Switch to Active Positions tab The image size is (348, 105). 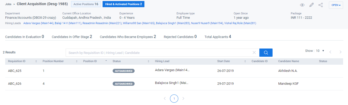[x=85, y=4]
